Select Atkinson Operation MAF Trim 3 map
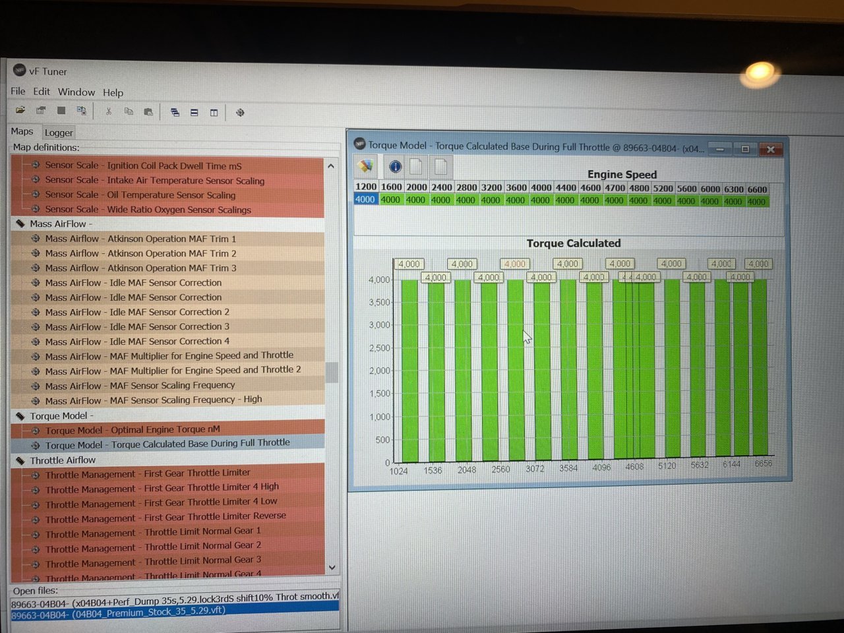Image resolution: width=844 pixels, height=633 pixels. 140,268
